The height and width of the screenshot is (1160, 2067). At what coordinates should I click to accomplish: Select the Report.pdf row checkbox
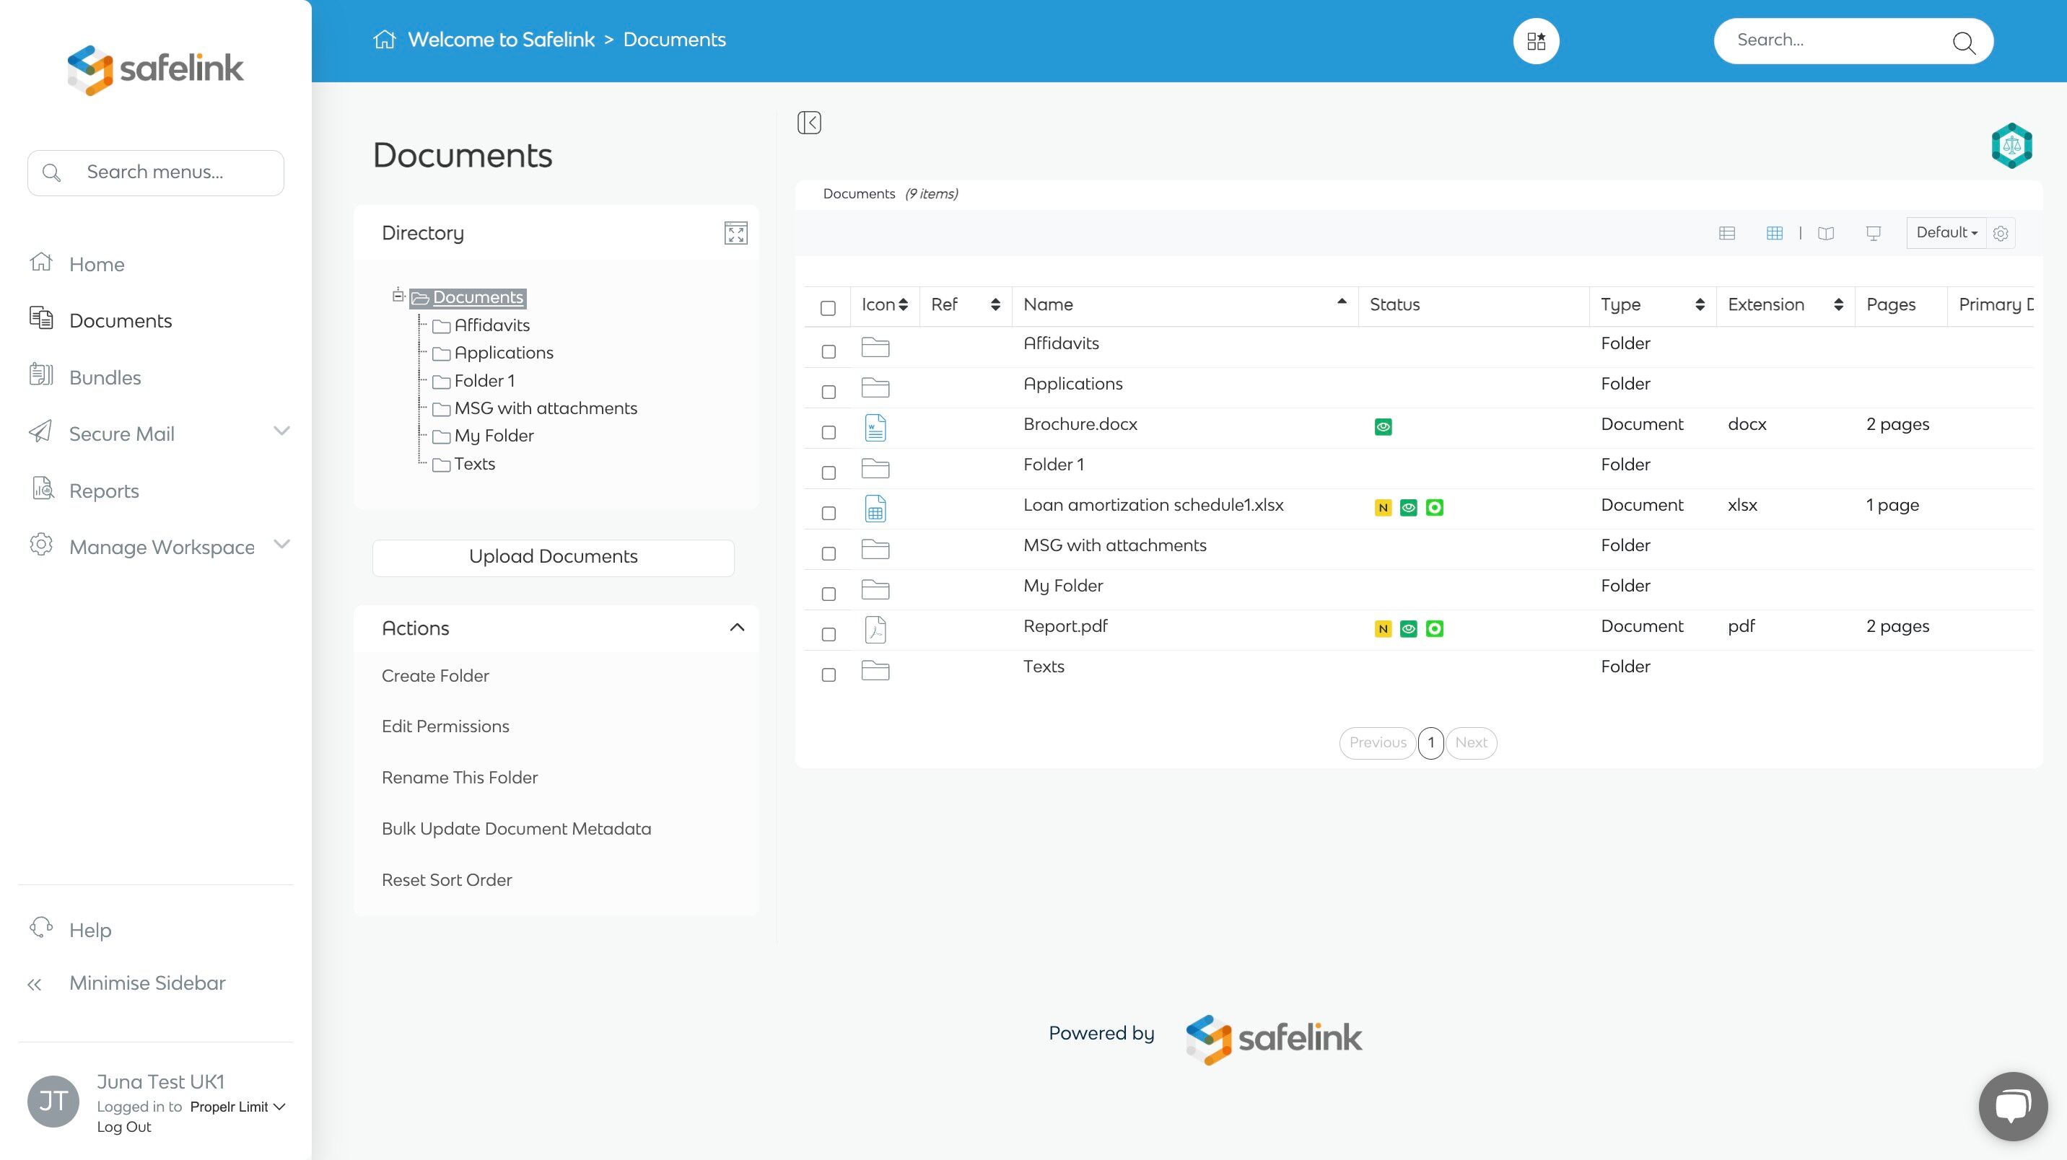(829, 635)
